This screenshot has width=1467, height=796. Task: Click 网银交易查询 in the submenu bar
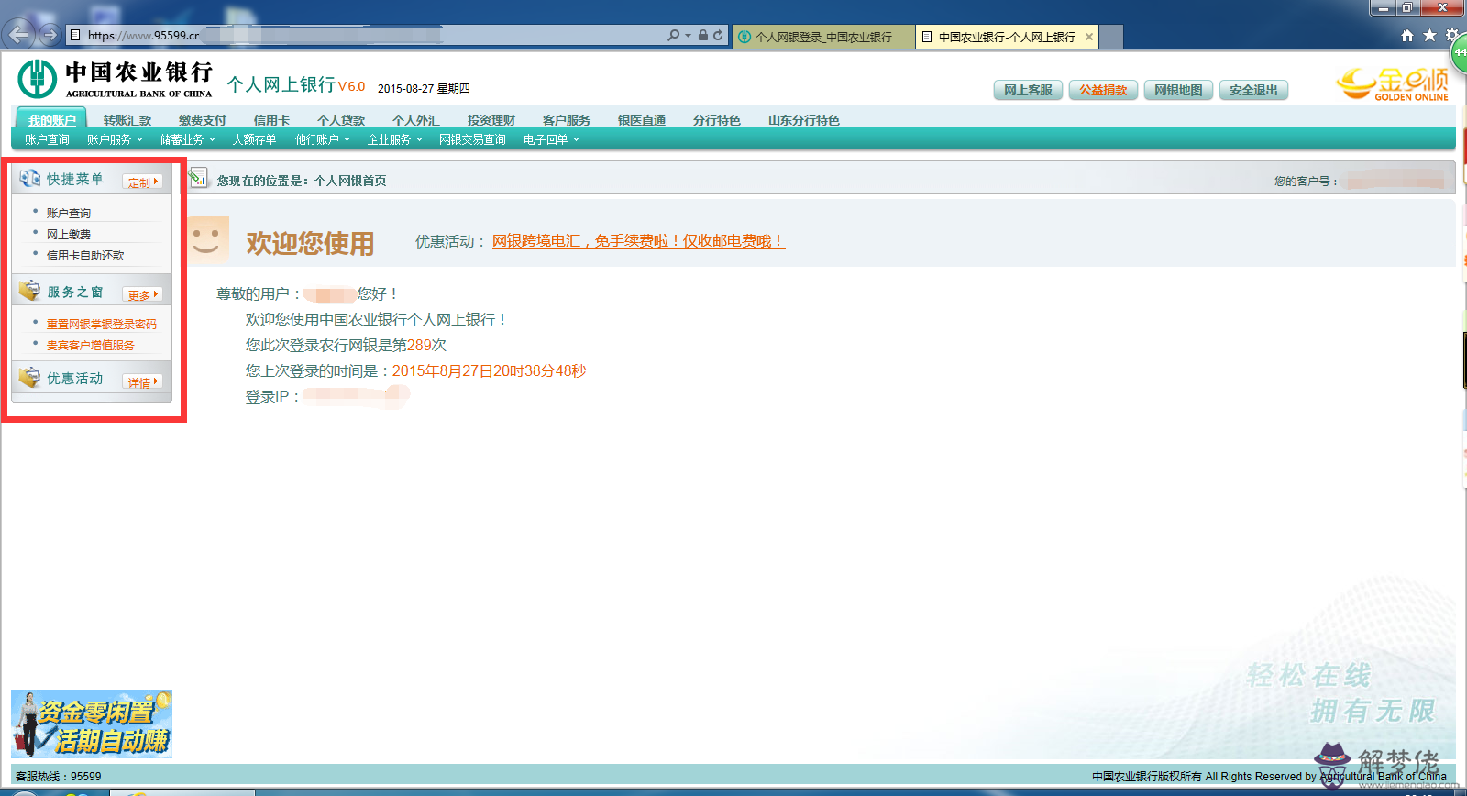pos(472,139)
